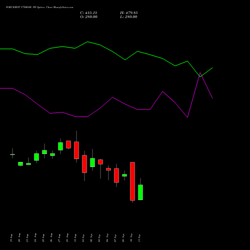Select the 25 Aug date label
The height and width of the screenshot is (250, 250).
pos(43,238)
